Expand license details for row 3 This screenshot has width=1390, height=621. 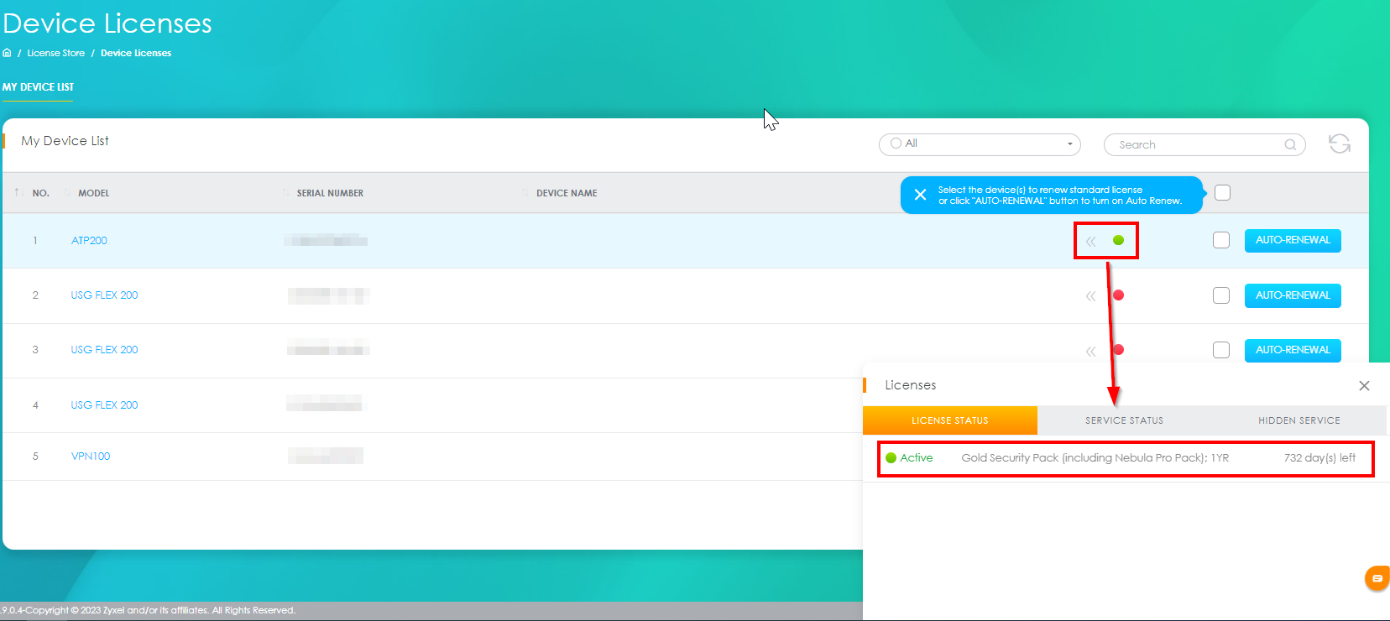(x=1090, y=352)
